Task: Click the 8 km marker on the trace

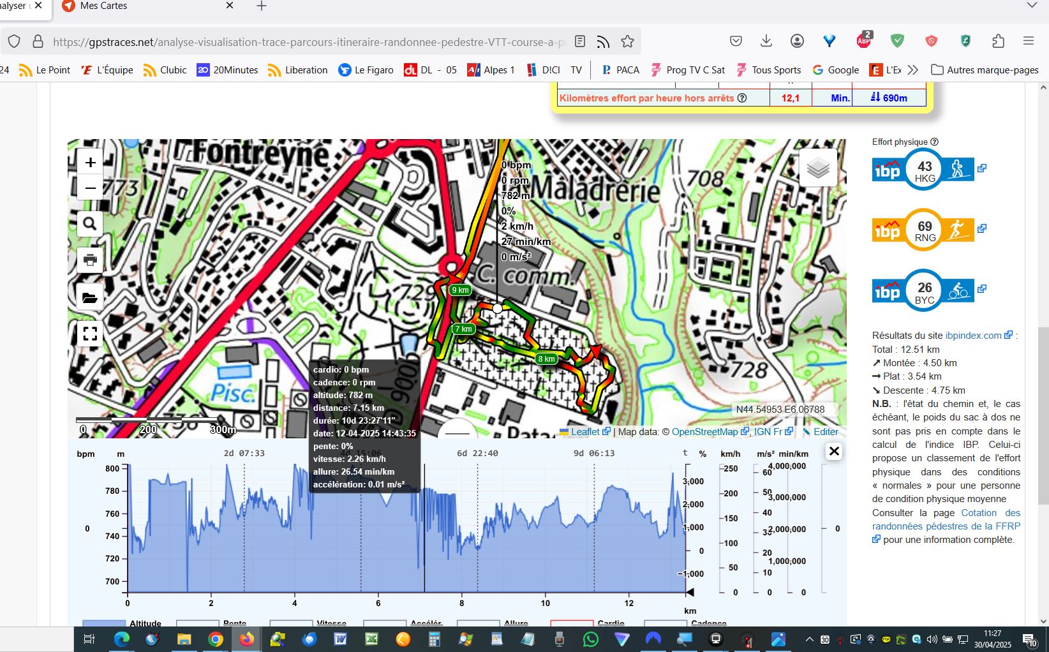Action: pyautogui.click(x=547, y=359)
